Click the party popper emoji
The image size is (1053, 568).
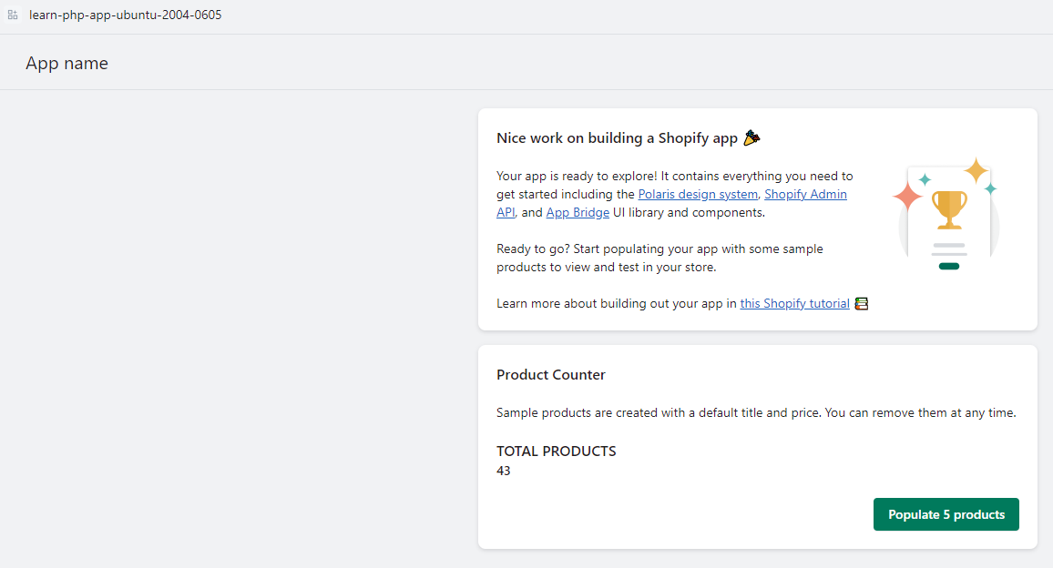[x=751, y=138]
